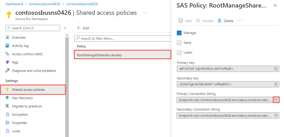Toggle the Send checkbox
The height and width of the screenshot is (137, 284).
[179, 43]
